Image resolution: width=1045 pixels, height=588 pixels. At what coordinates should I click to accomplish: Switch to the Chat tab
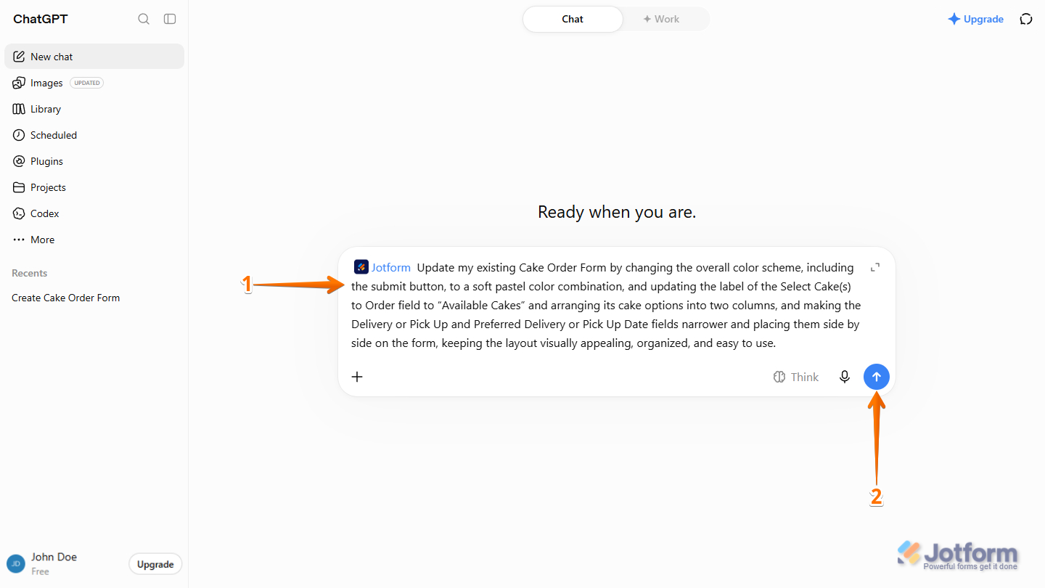(573, 19)
